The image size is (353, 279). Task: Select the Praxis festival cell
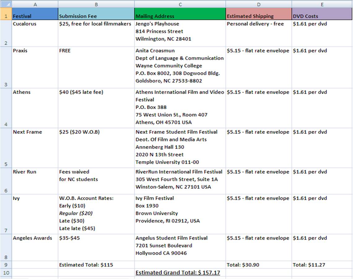point(35,68)
